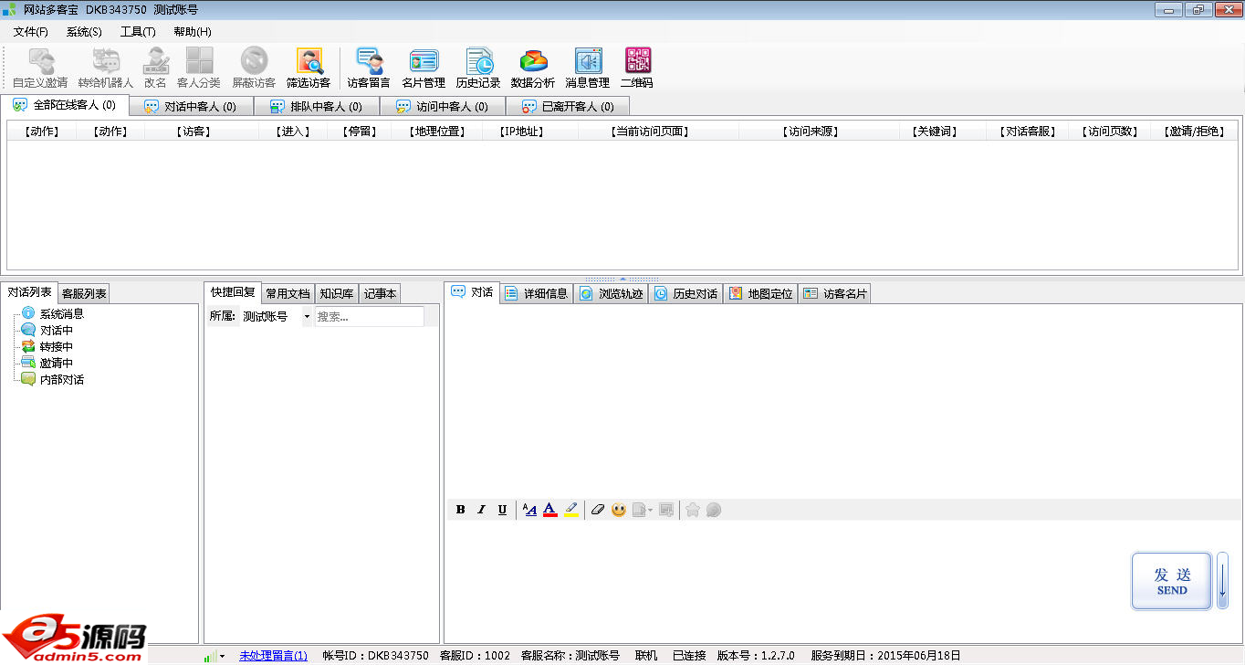Show the 二维码 QR code
The width and height of the screenshot is (1245, 665).
pyautogui.click(x=637, y=69)
